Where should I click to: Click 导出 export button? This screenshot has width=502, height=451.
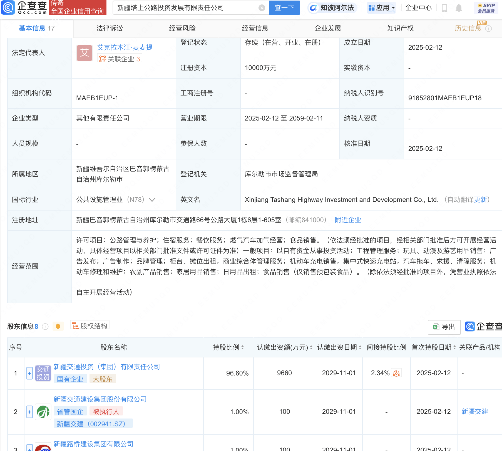pyautogui.click(x=444, y=327)
